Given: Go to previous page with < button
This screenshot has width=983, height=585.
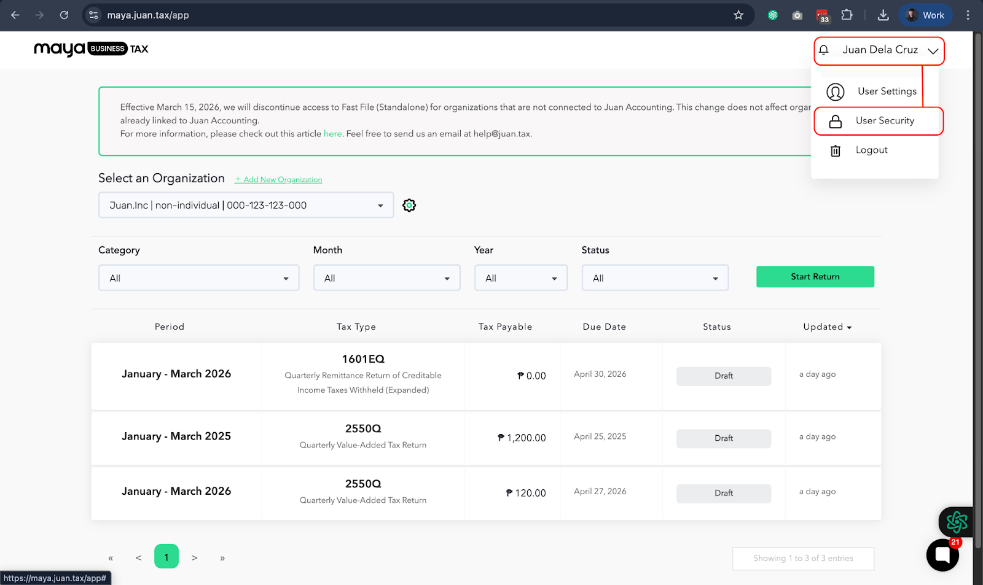Looking at the screenshot, I should pos(139,558).
